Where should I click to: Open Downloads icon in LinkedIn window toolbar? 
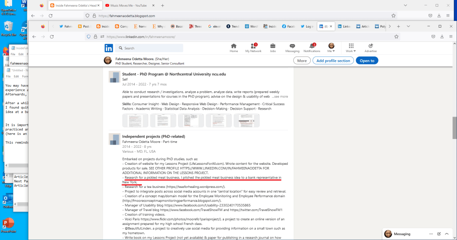442,37
